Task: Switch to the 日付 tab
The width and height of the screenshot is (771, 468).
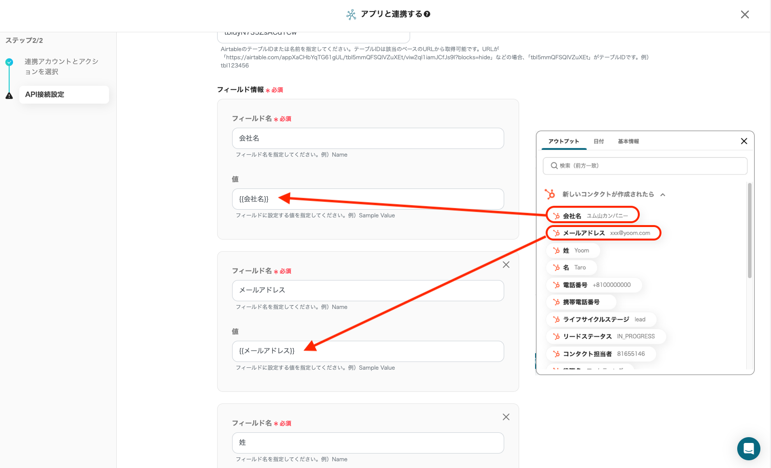Action: click(x=598, y=141)
